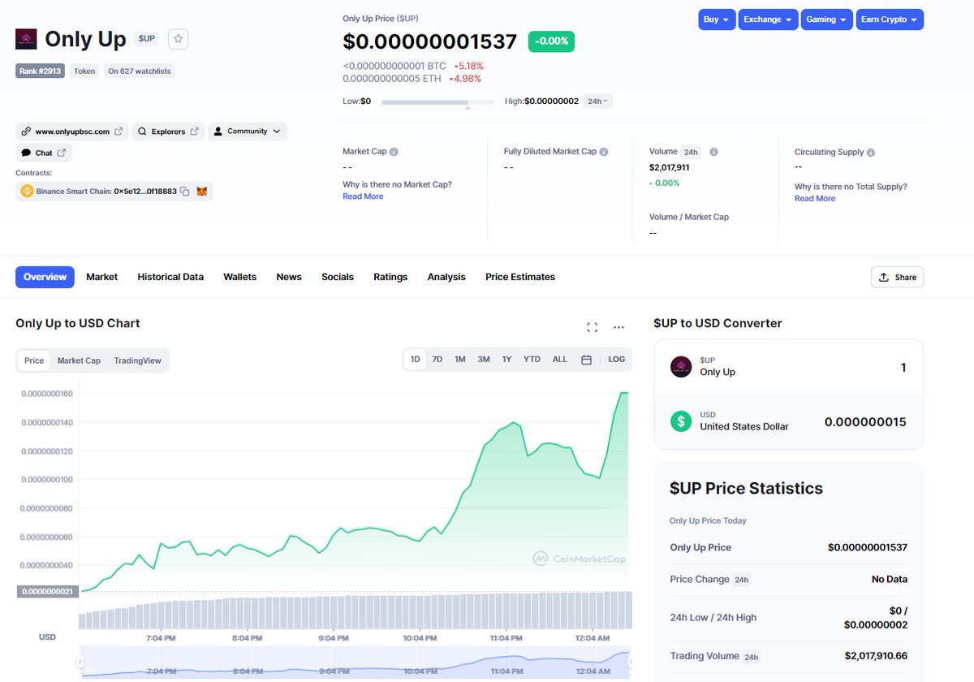Click Read More under Market Cap question
The image size is (974, 682).
(363, 196)
